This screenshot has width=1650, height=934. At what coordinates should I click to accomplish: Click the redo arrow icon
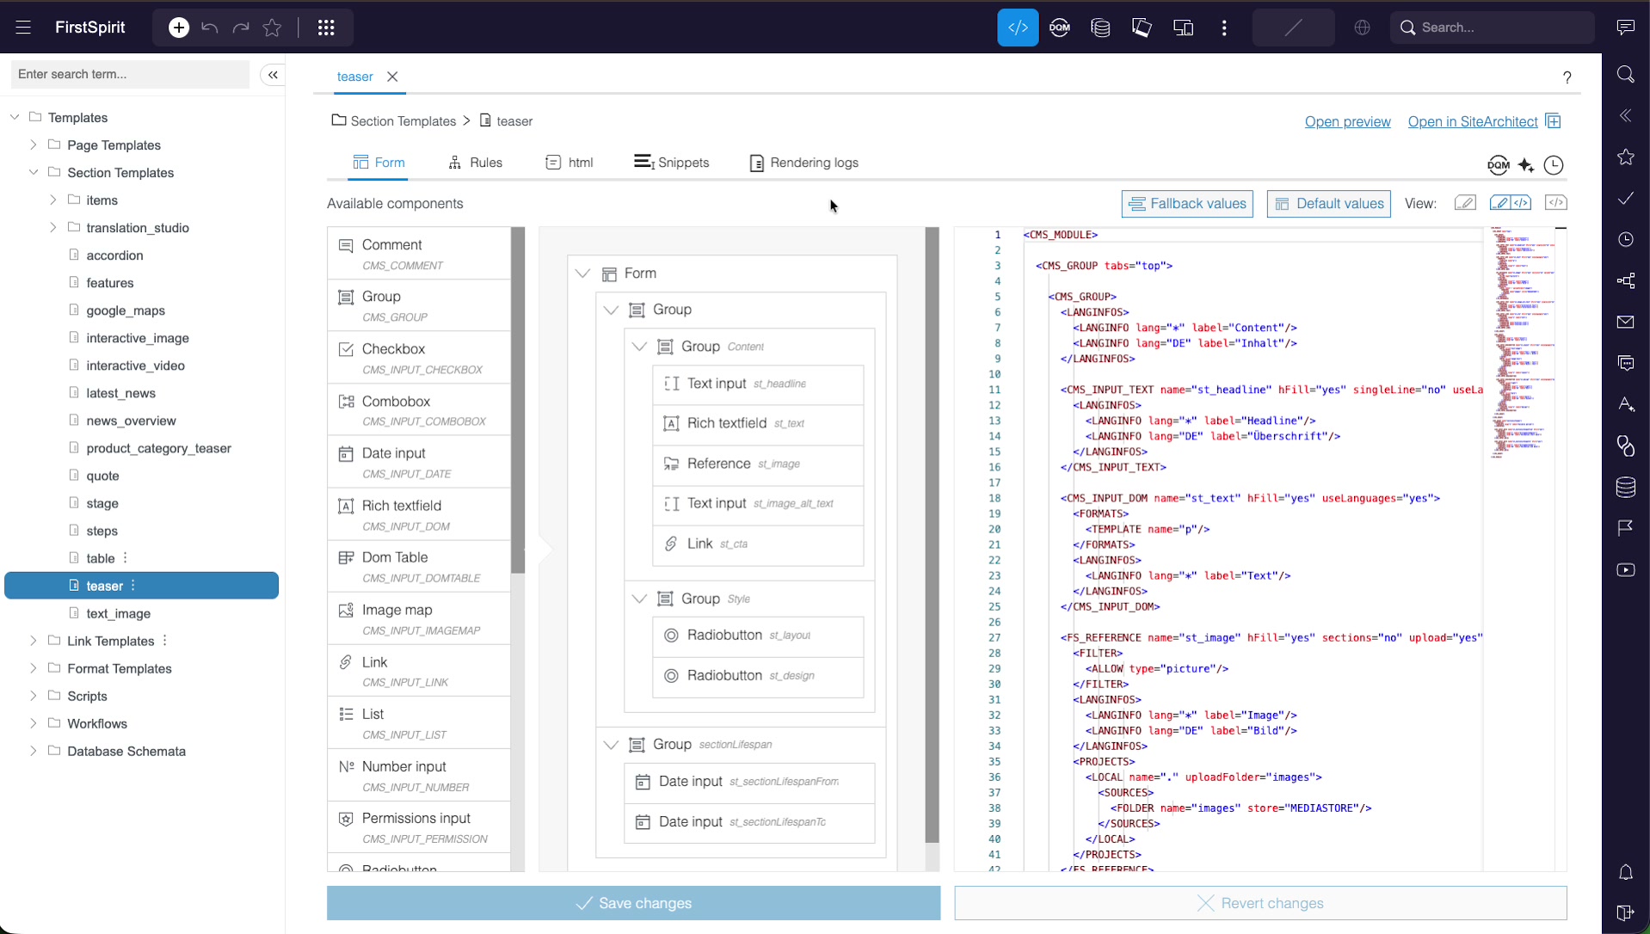(241, 28)
